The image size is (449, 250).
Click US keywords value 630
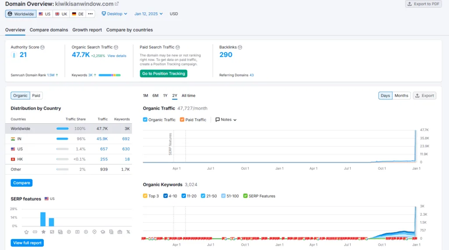click(x=126, y=149)
